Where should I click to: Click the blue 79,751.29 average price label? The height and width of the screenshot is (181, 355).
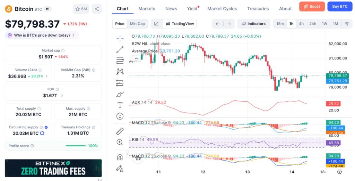click(x=337, y=81)
